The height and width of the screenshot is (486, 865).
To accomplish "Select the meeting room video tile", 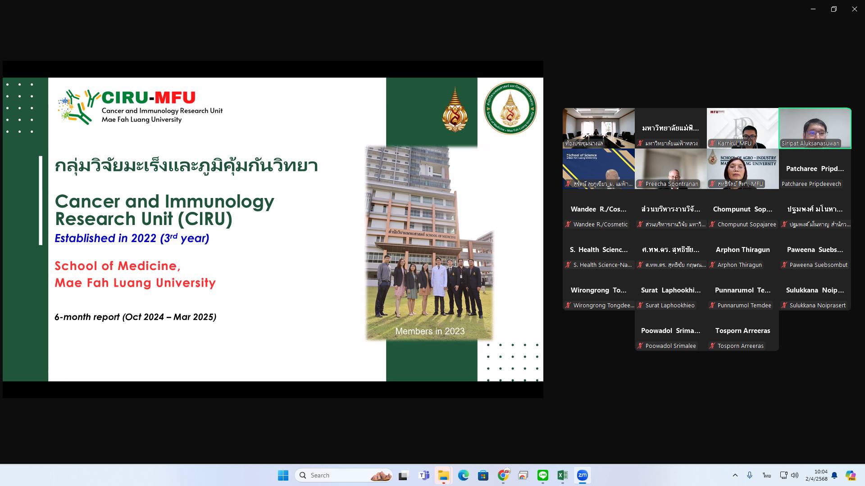I will tap(599, 128).
